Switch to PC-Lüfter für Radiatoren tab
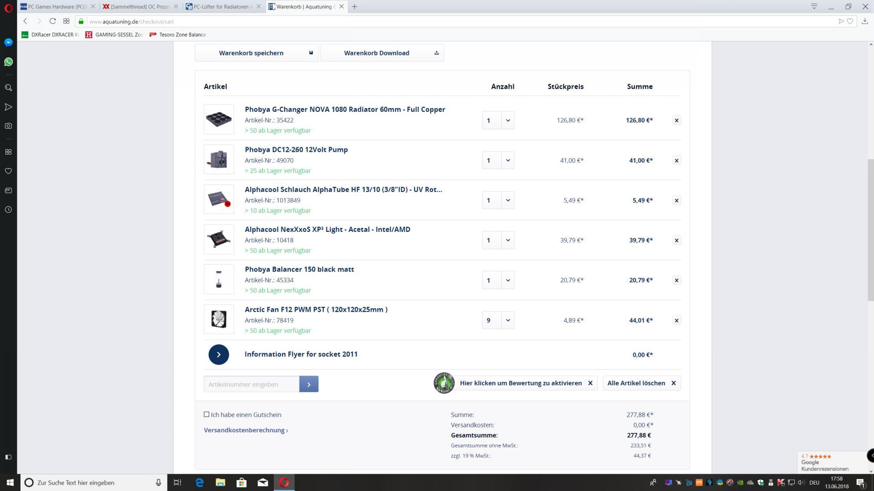The width and height of the screenshot is (874, 491). pos(224,7)
